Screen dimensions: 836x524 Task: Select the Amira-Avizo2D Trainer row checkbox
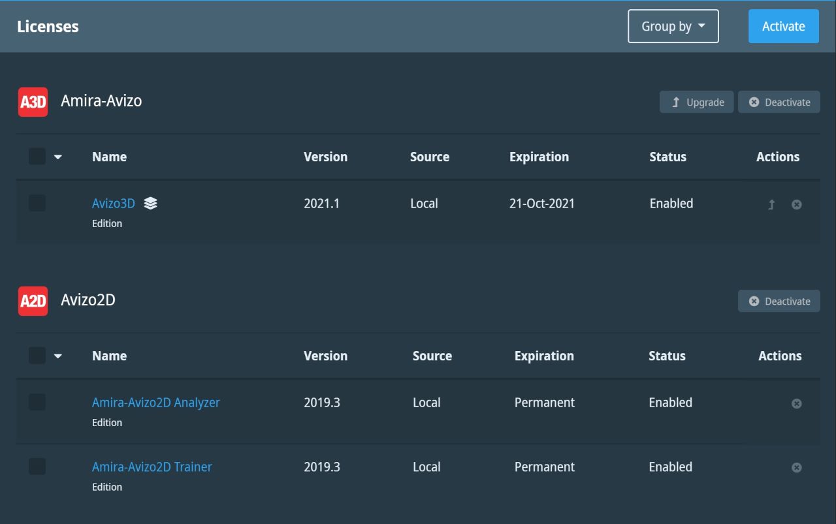pos(37,467)
